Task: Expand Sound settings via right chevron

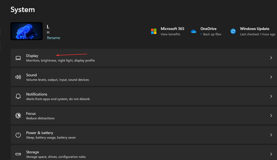Action: point(271,77)
